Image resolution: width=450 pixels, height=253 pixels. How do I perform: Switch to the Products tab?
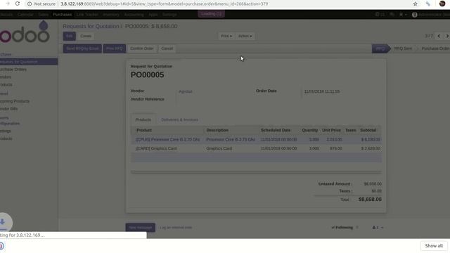pyautogui.click(x=143, y=119)
